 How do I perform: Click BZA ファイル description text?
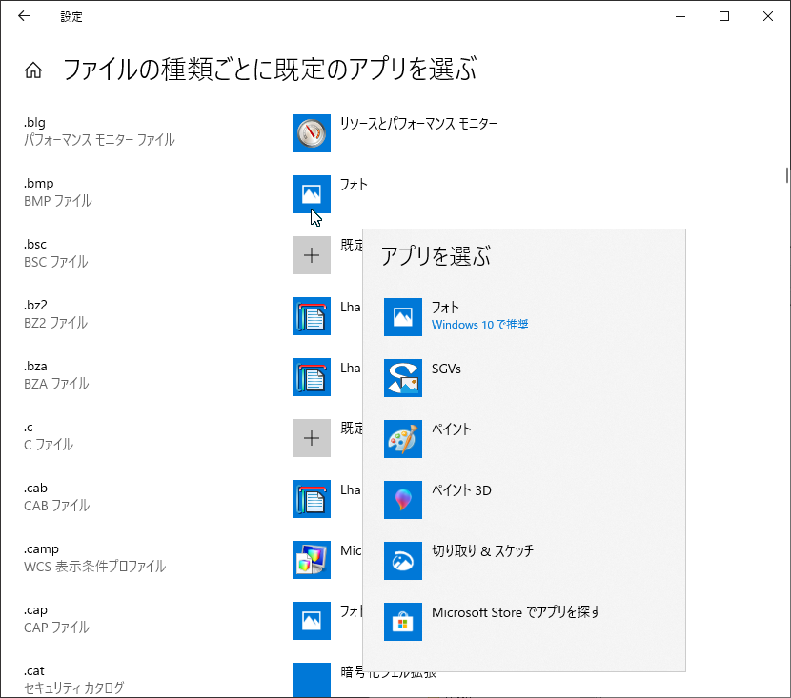pos(56,384)
